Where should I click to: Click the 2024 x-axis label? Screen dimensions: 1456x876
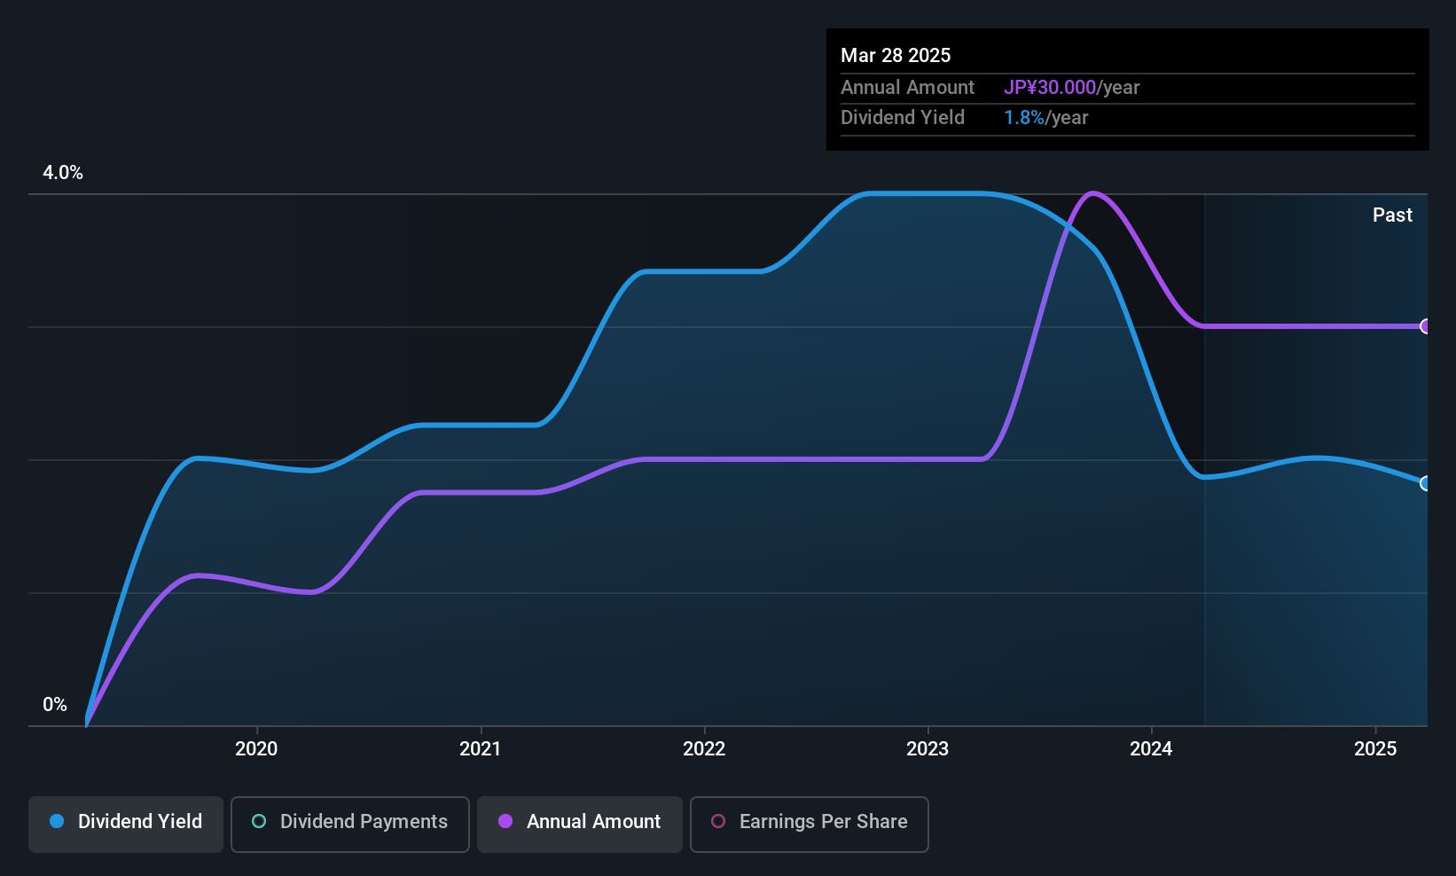1151,748
